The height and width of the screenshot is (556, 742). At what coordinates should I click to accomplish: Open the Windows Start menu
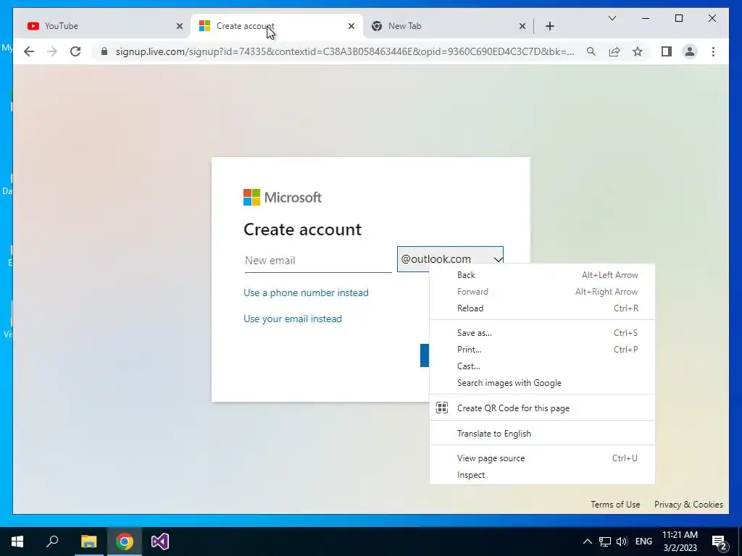tap(17, 542)
